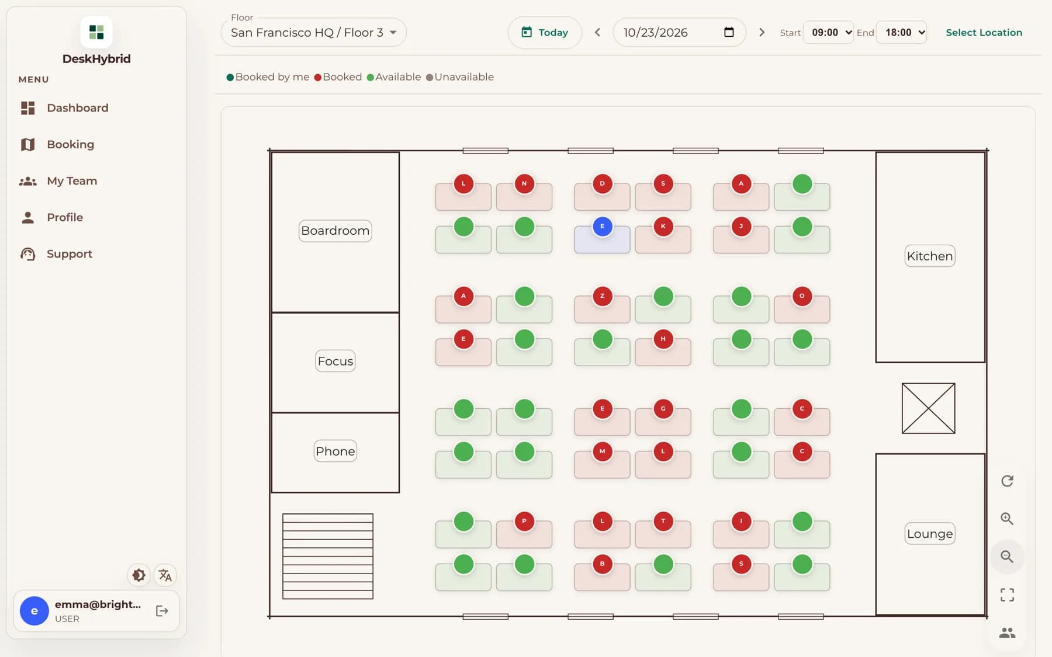Screen dimensions: 1052x657
Task: Click the booked desk marked B
Action: coord(603,564)
